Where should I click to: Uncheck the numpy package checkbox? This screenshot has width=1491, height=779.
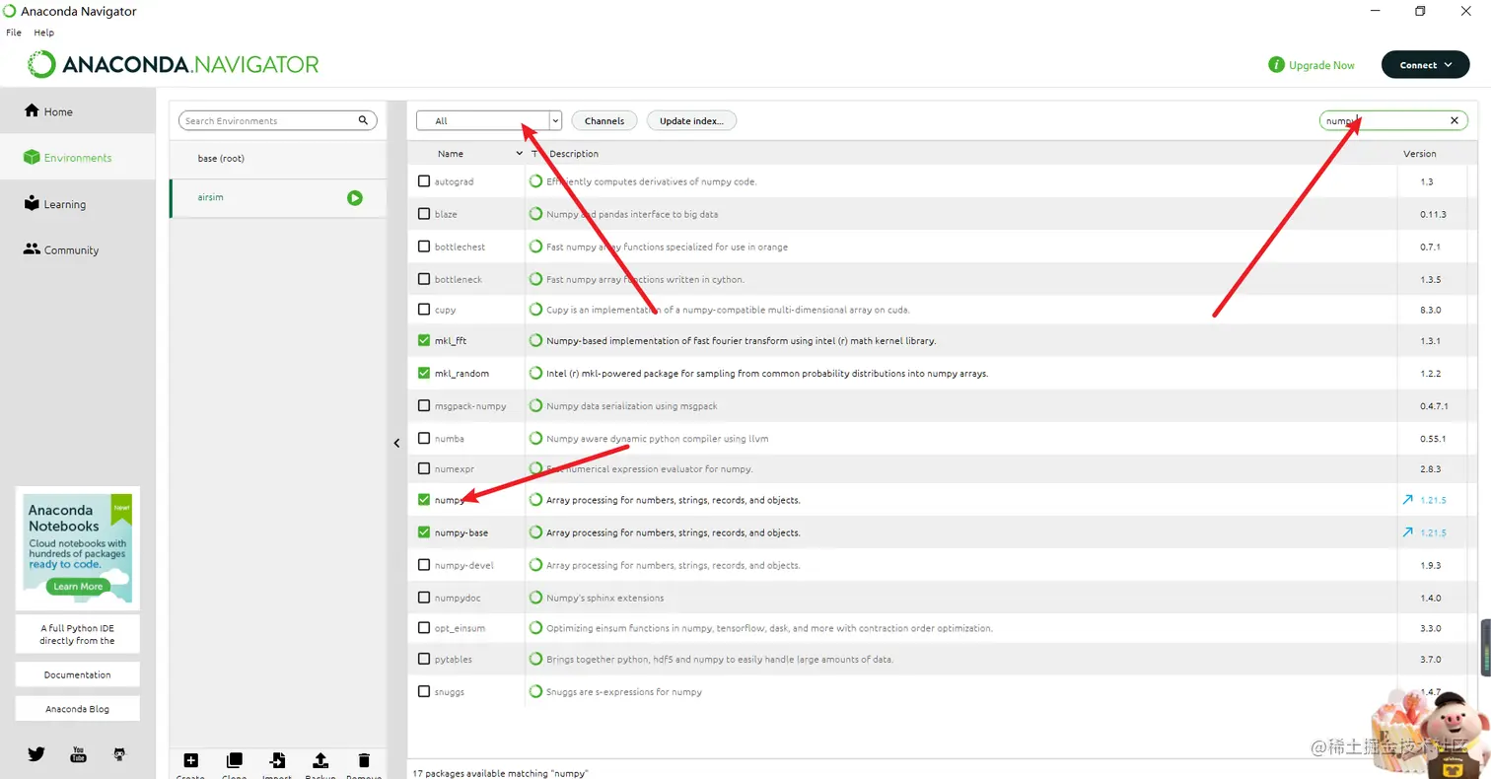pos(424,500)
